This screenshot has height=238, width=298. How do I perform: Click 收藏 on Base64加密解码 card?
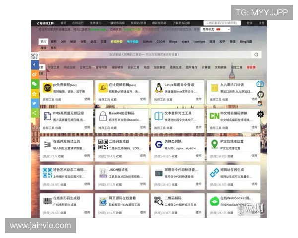click(x=114, y=128)
